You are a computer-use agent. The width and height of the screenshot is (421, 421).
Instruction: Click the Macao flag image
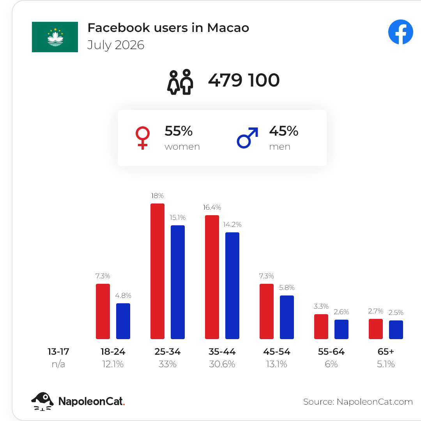point(55,37)
